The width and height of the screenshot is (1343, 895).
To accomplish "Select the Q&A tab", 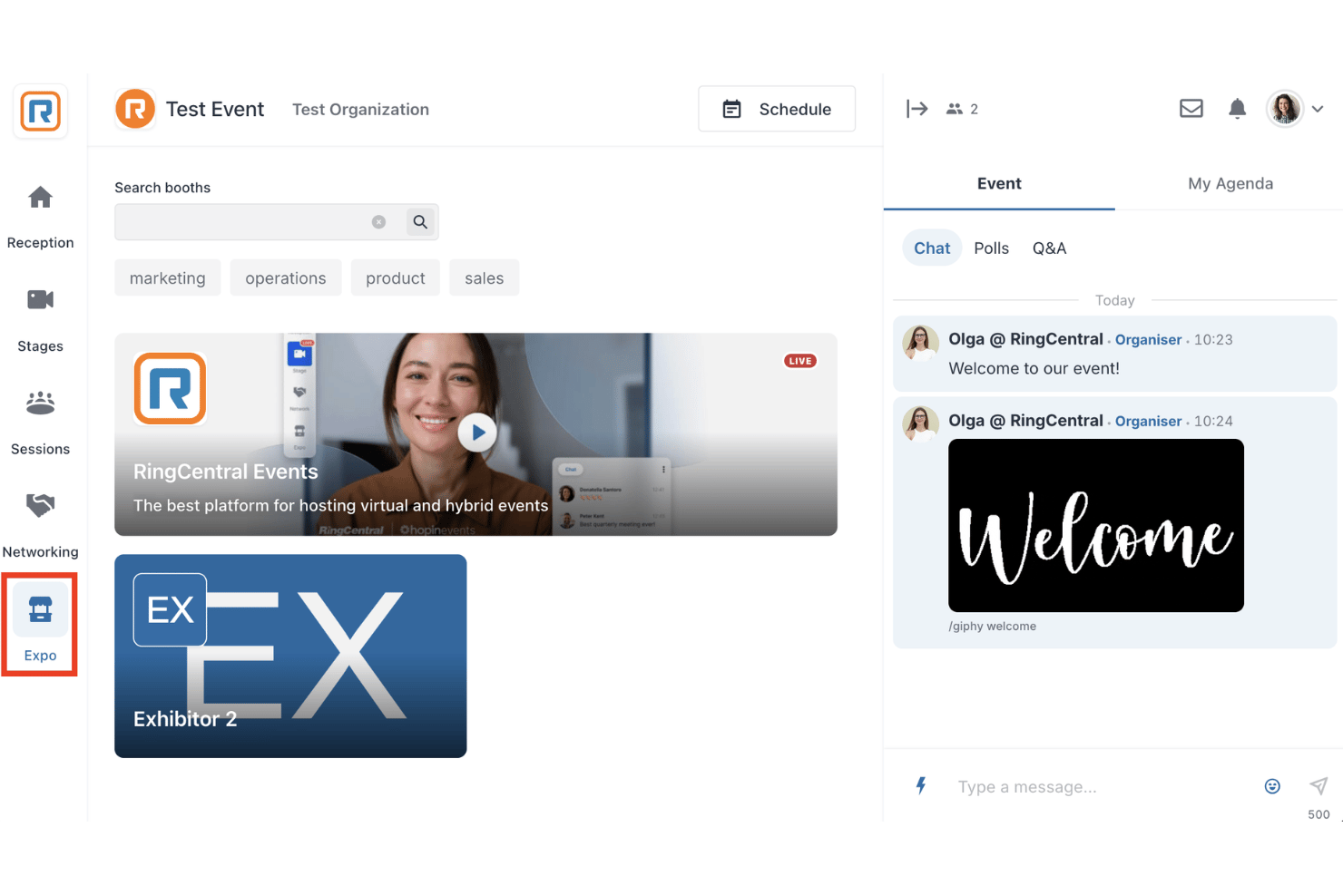I will pos(1050,248).
